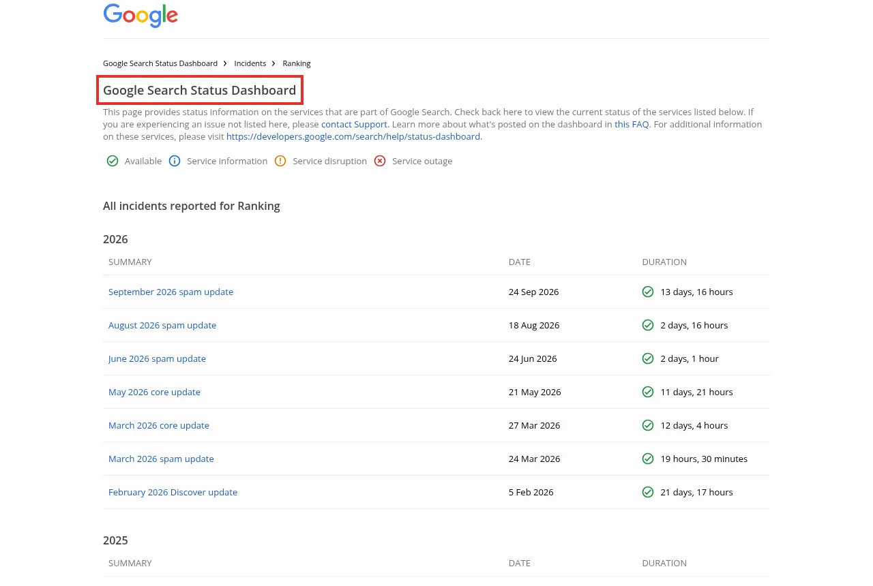Click the date 24 Sep 2026

[533, 292]
